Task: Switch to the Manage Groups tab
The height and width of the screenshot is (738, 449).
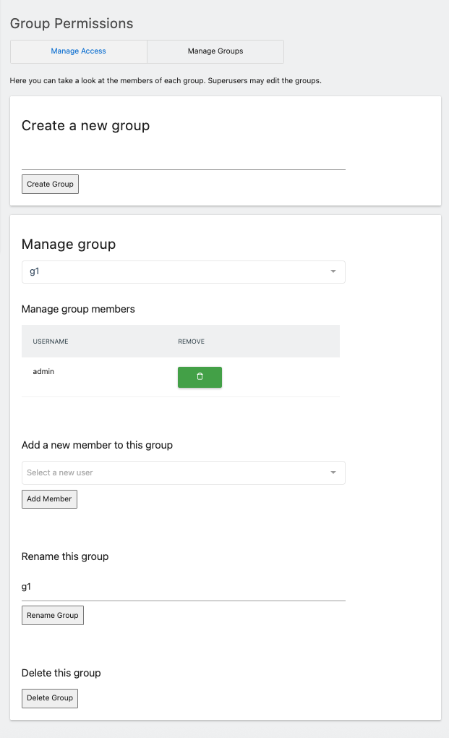Action: (215, 51)
